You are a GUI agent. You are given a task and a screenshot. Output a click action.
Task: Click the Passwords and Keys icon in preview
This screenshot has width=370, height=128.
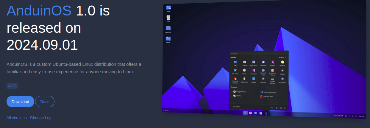[x=235, y=78]
